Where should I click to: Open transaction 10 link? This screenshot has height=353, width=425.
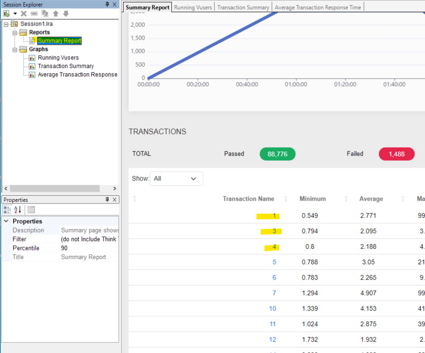[x=273, y=308]
